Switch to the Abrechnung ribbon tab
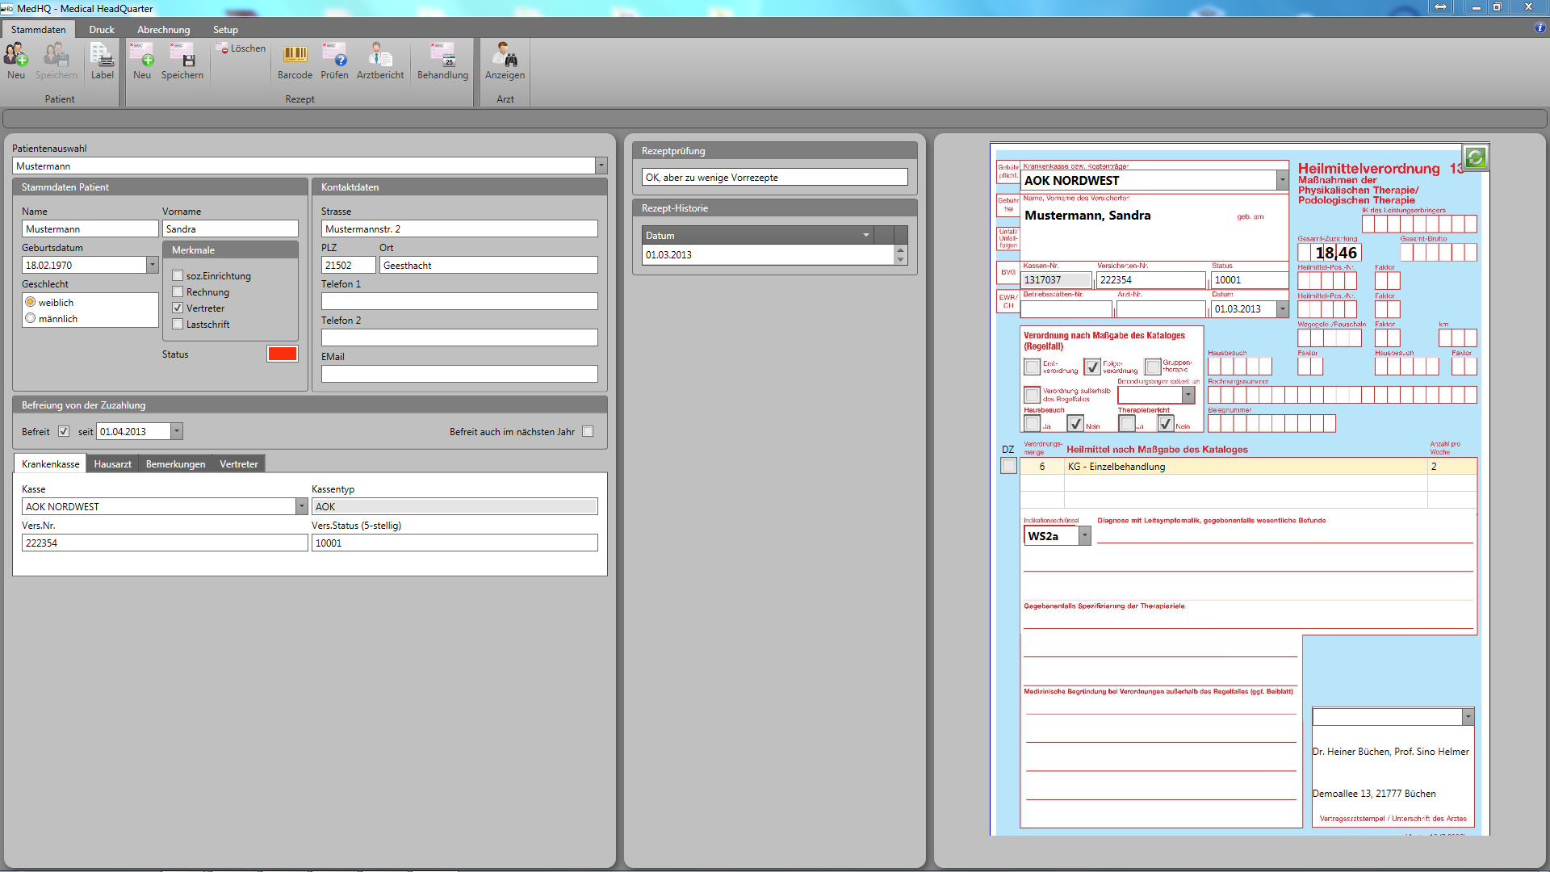The height and width of the screenshot is (872, 1550). click(163, 30)
